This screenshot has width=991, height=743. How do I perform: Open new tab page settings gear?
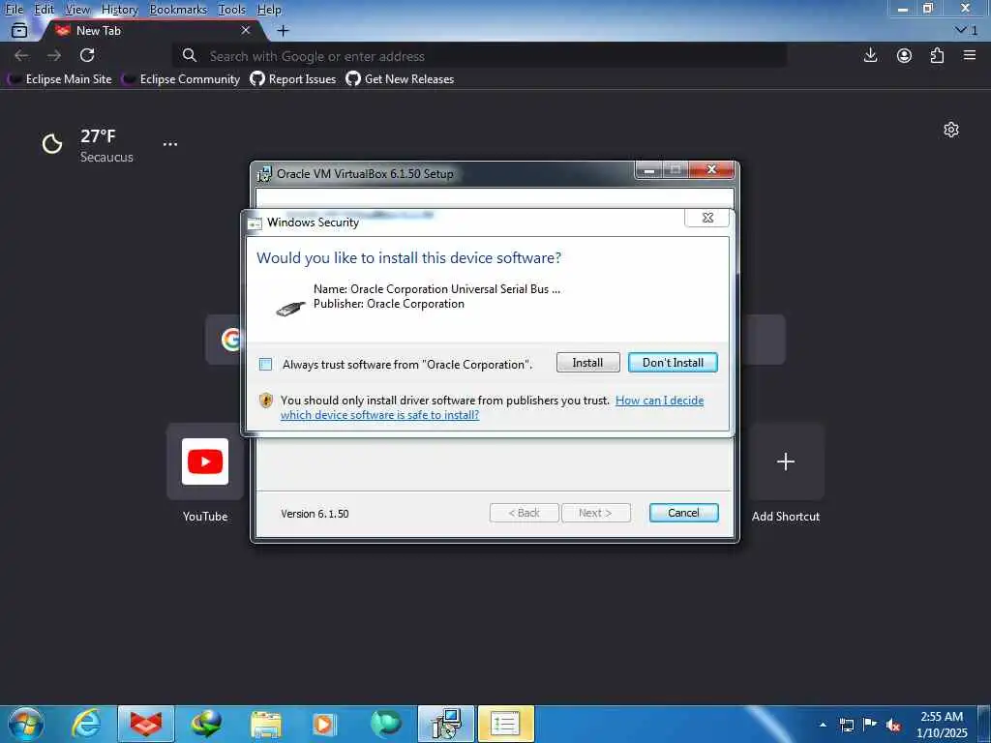950,130
